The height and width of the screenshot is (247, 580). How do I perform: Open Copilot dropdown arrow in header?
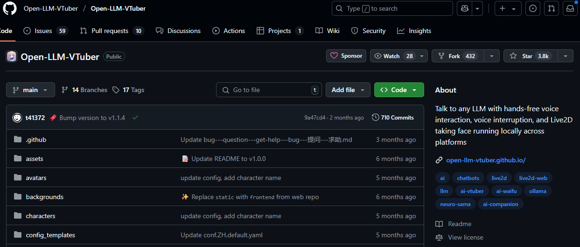477,8
